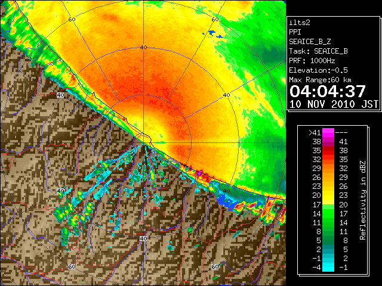Pick the cyan -4 to -1 dBZ swatch
The width and height of the screenshot is (382, 286).
328,267
